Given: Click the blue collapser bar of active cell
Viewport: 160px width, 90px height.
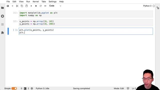Looking at the screenshot, I should [8, 31].
